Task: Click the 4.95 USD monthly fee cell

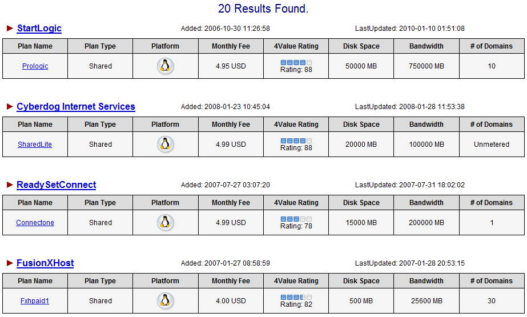Action: coord(231,66)
